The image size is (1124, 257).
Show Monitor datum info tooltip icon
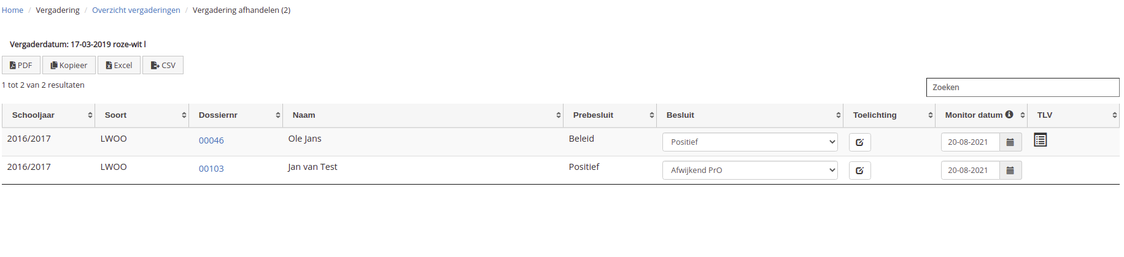coord(1009,115)
